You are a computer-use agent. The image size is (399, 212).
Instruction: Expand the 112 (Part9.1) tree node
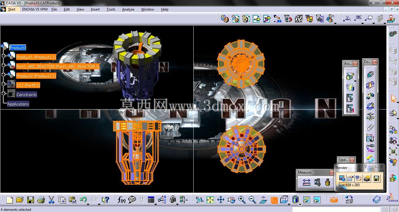[4, 84]
